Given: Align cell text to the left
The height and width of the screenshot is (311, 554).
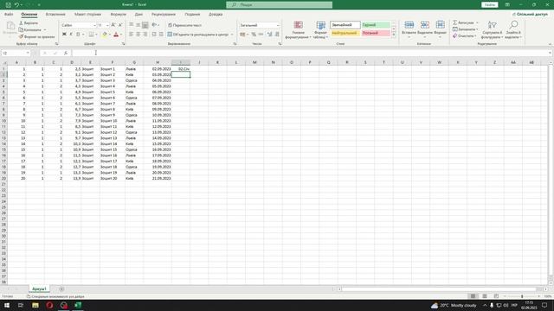Looking at the screenshot, I should coord(131,35).
